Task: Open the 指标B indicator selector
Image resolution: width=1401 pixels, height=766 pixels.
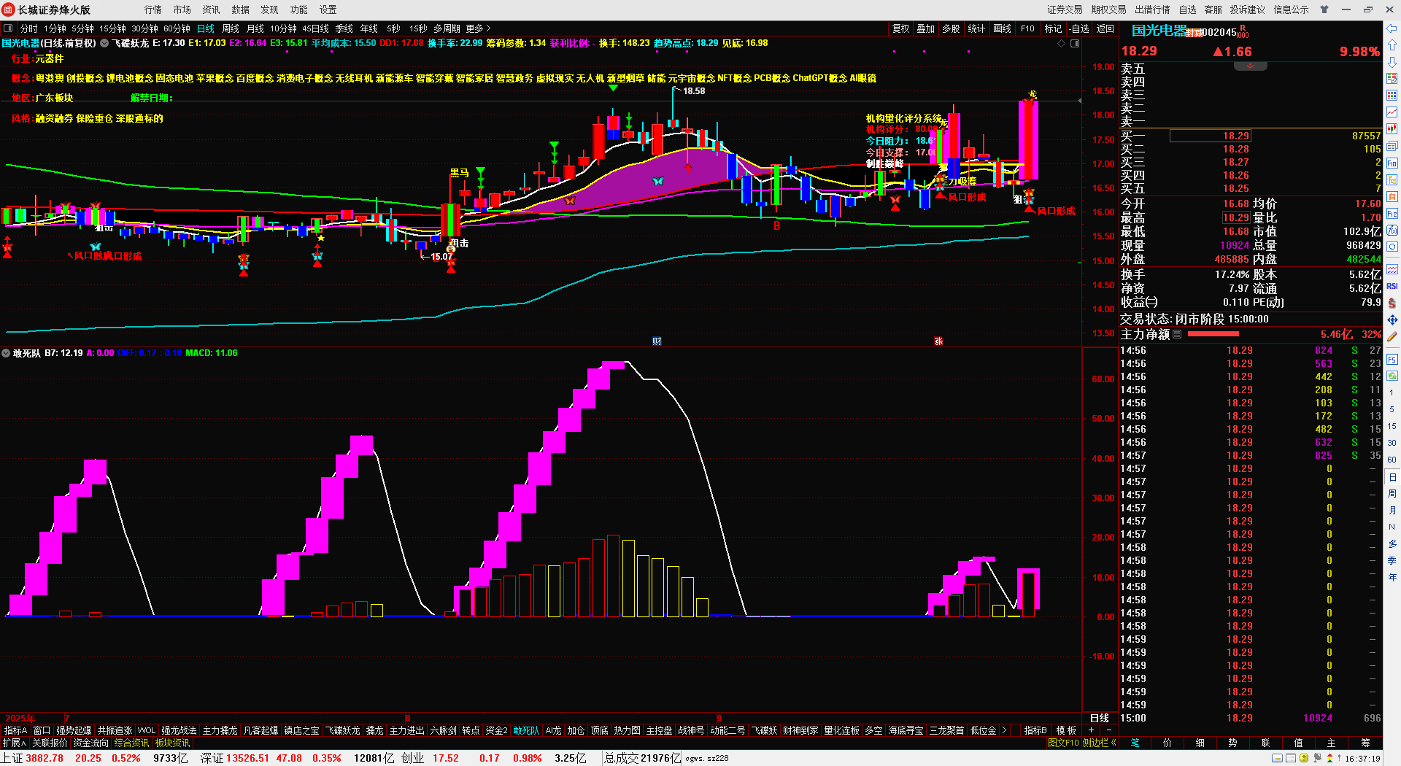Action: click(1035, 730)
